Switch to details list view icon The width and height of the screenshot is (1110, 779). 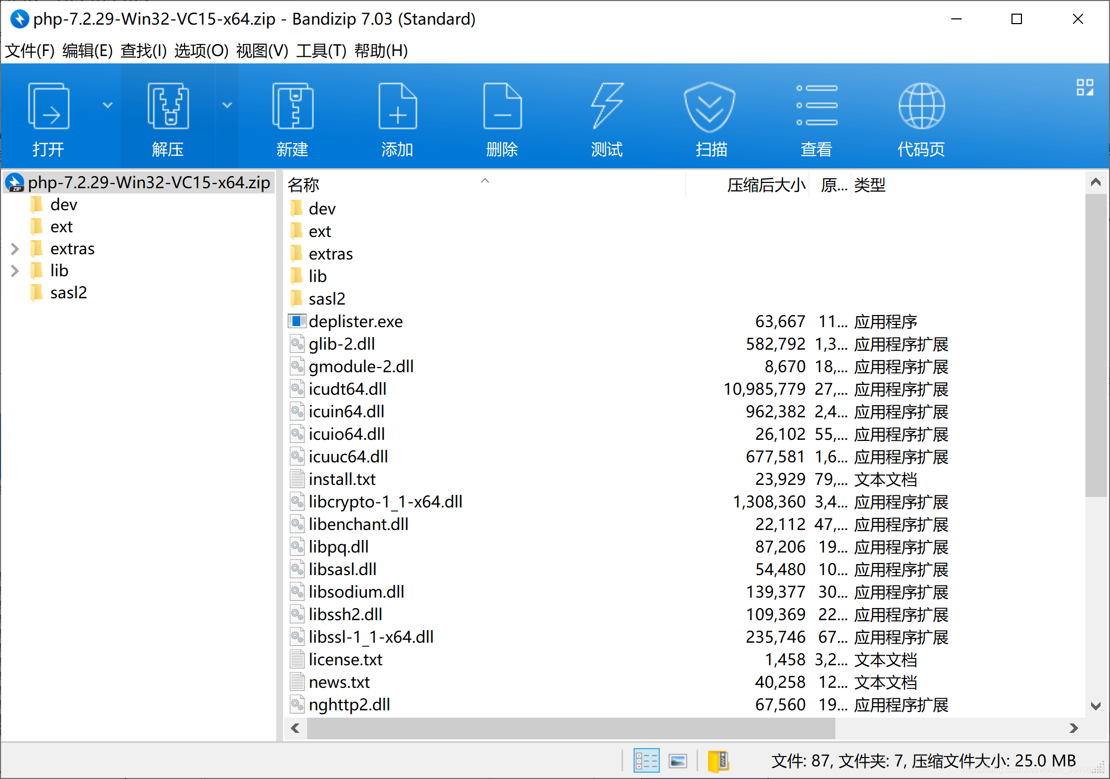click(x=646, y=761)
